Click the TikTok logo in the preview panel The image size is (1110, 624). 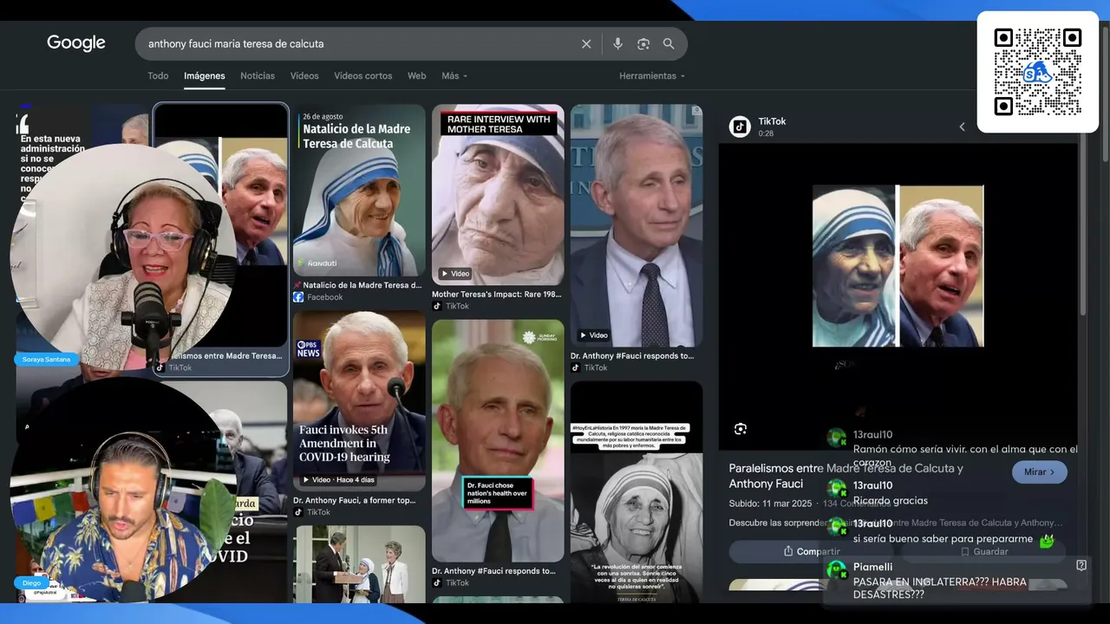click(740, 127)
